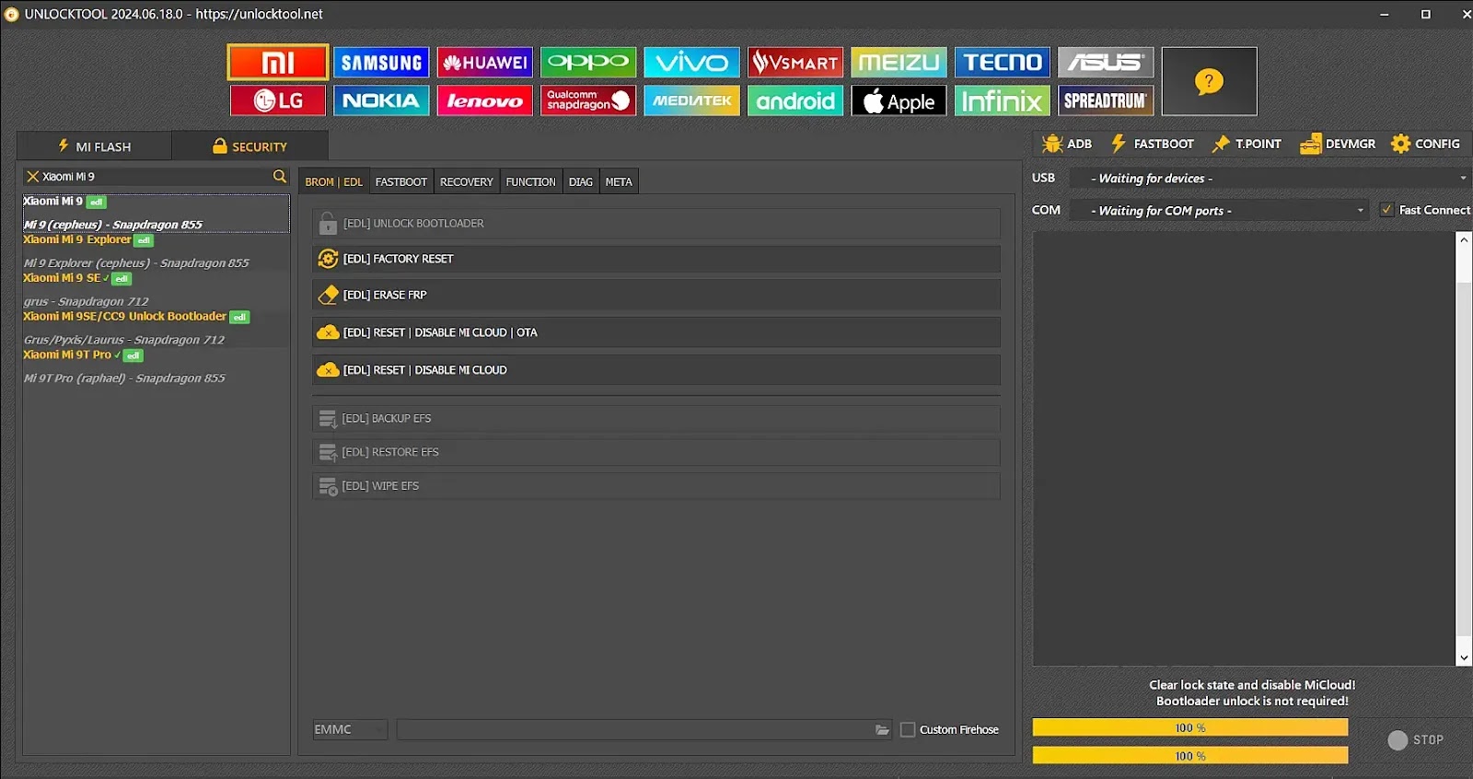Run [EDL] UNLOCK BOOTLOADER
The height and width of the screenshot is (779, 1473).
[x=656, y=224]
